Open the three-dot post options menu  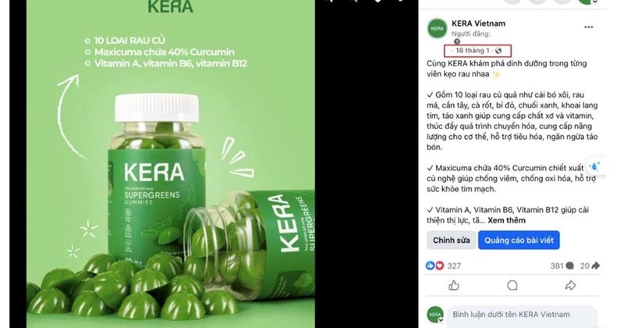(588, 27)
